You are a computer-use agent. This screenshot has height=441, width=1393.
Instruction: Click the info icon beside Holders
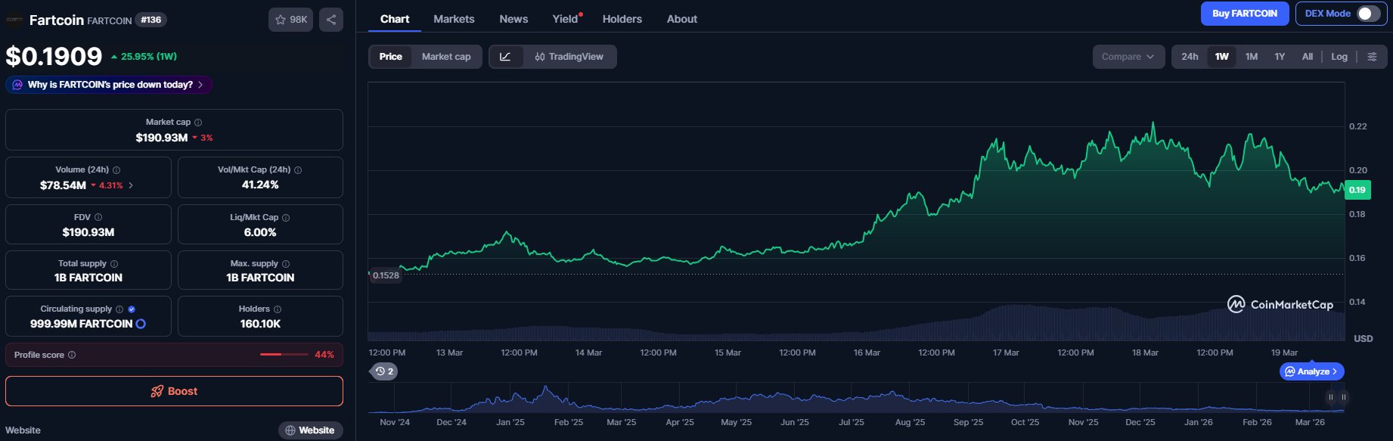click(278, 309)
